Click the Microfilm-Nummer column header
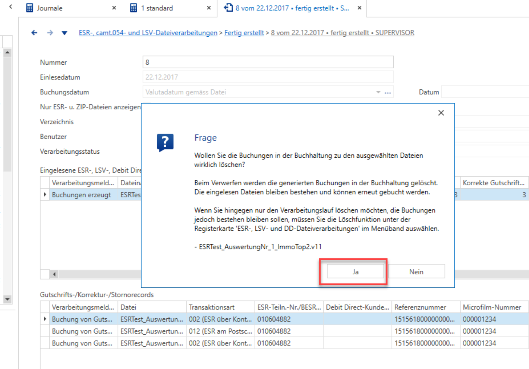Viewport: 529px width, 369px height. [494, 307]
